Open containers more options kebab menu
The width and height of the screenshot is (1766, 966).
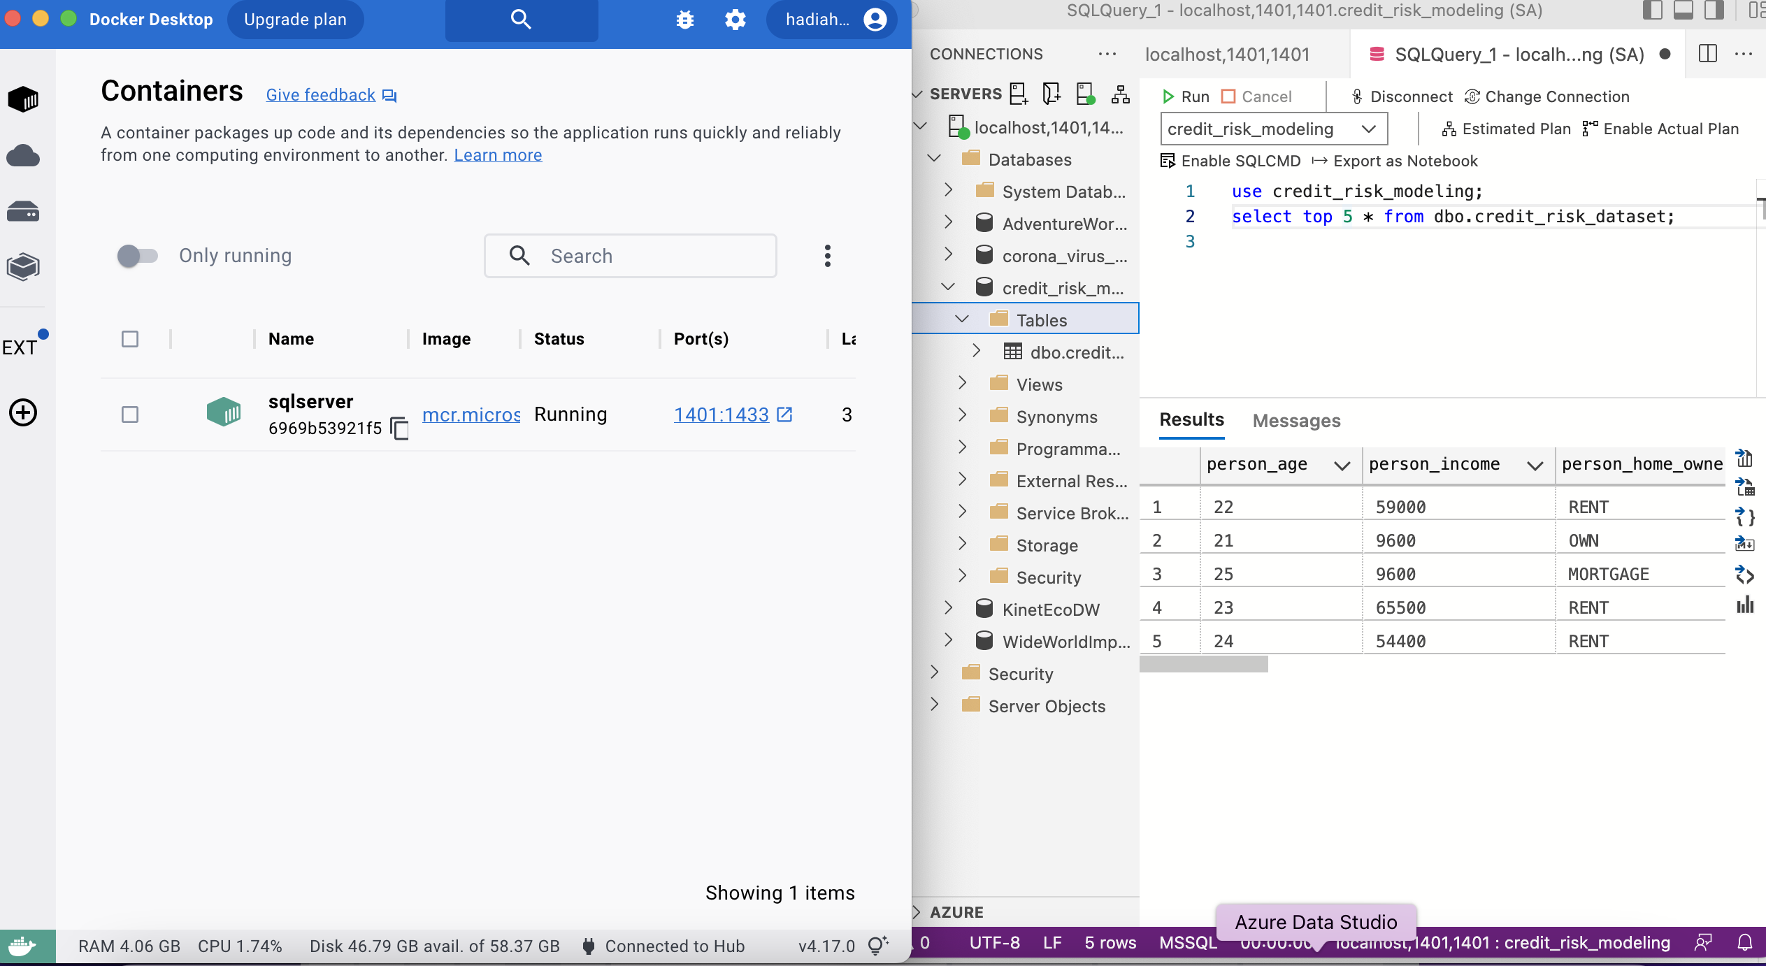pos(828,256)
